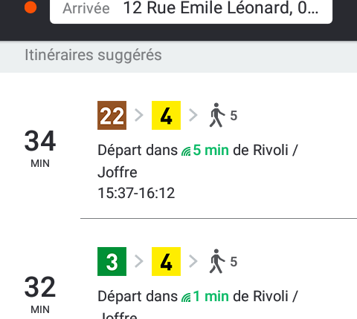Edit the Arrivée address field
The width and height of the screenshot is (357, 319).
pos(191,10)
